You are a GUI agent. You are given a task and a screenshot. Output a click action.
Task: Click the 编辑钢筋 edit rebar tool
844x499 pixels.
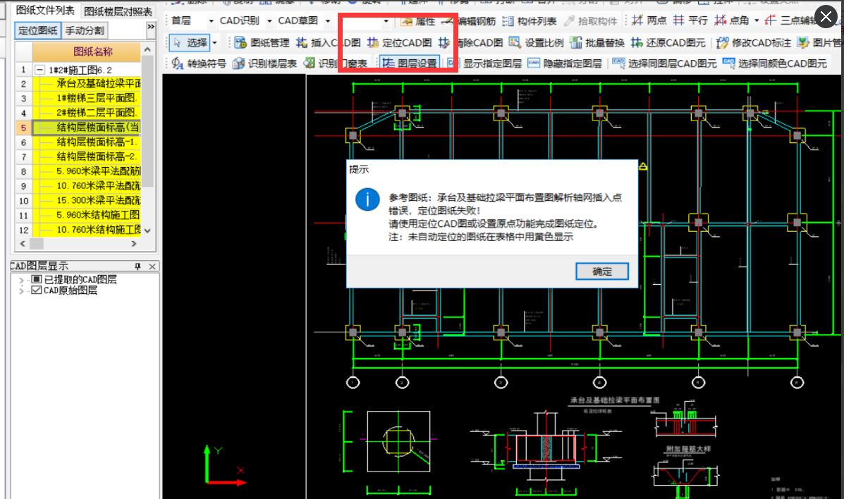469,21
